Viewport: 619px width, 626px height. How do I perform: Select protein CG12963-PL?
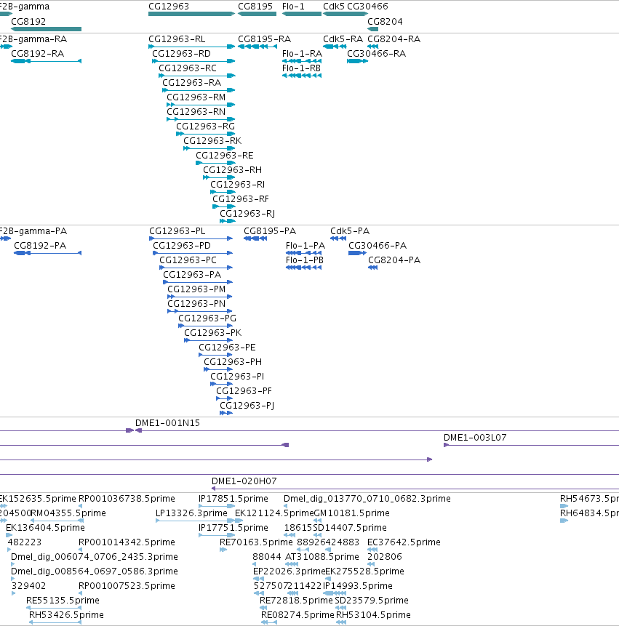point(191,238)
